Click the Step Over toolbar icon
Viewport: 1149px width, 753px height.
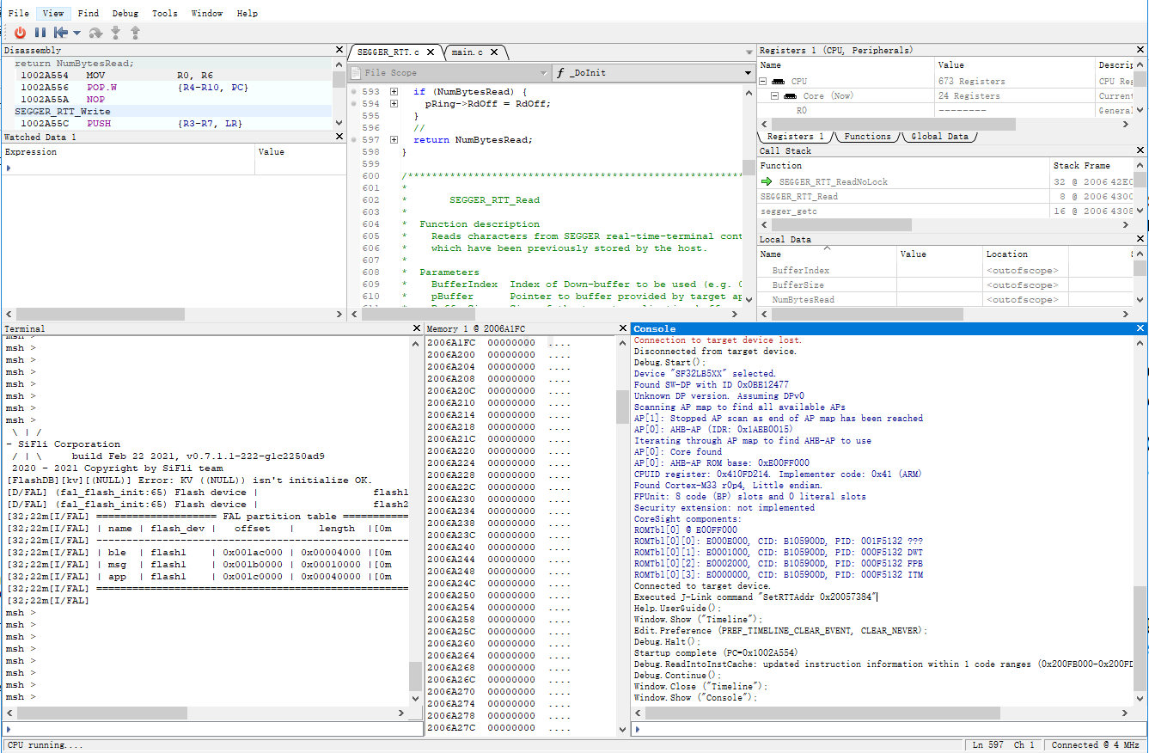point(95,33)
